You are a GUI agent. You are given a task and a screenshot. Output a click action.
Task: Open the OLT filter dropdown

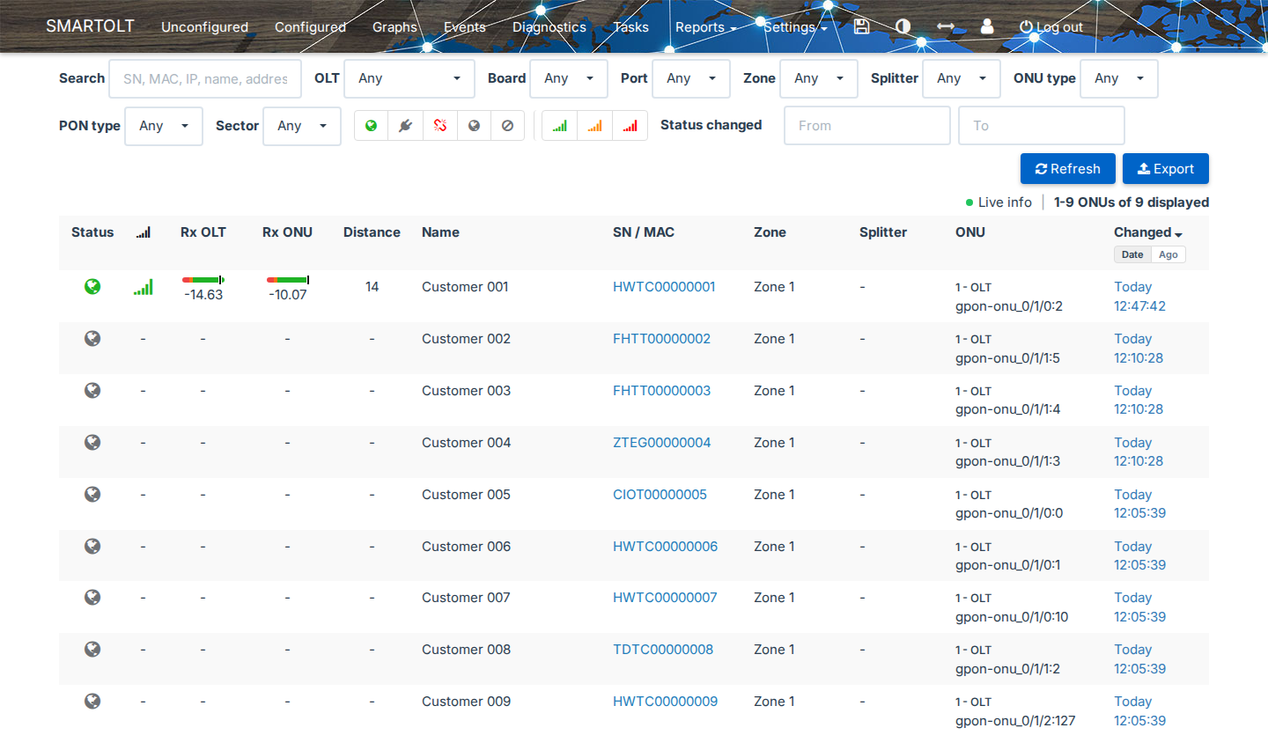(x=409, y=78)
